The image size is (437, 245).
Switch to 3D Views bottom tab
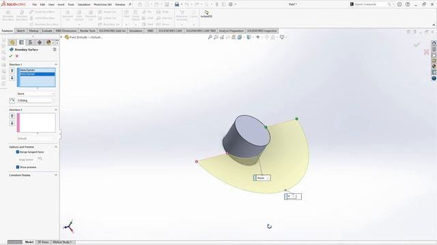43,242
